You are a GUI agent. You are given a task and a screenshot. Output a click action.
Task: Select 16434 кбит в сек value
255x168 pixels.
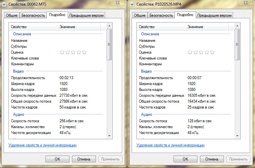pyautogui.click(x=202, y=101)
